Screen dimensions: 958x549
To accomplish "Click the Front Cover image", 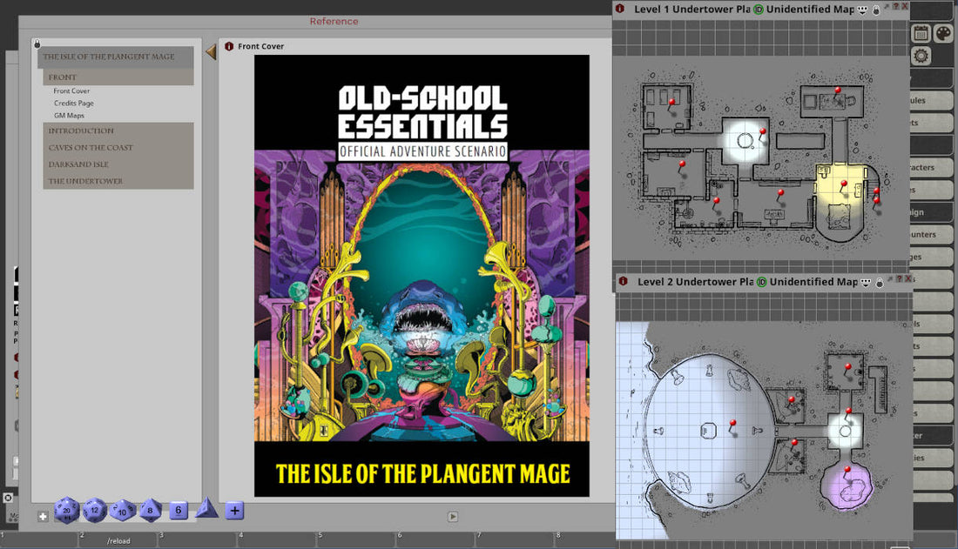I will pos(422,276).
